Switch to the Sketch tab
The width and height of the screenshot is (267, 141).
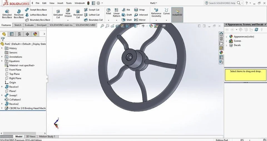point(18,25)
